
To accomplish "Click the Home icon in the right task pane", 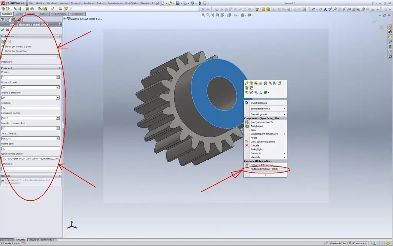I will (390, 27).
